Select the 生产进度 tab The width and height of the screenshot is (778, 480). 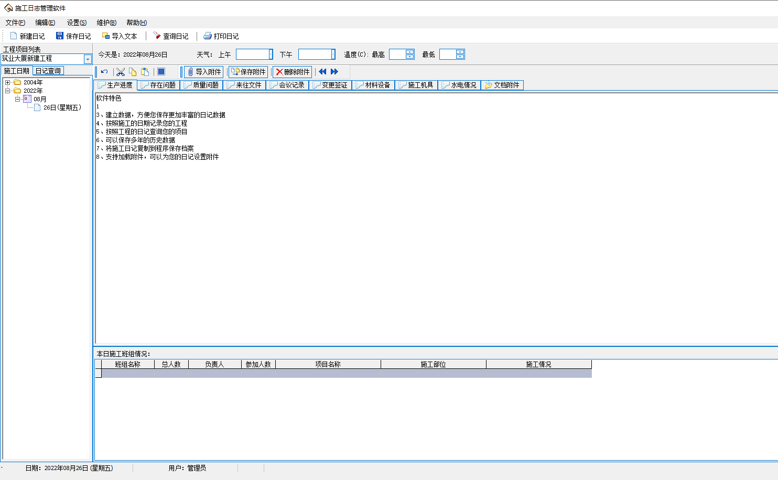(115, 85)
